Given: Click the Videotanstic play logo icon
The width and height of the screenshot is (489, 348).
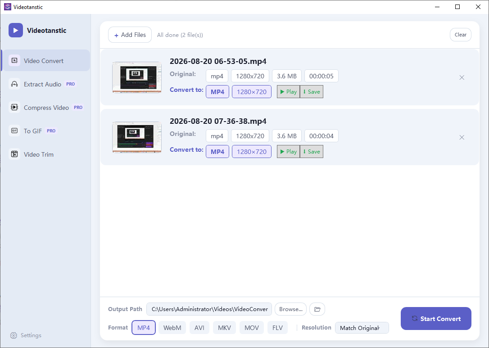Looking at the screenshot, I should tap(16, 30).
